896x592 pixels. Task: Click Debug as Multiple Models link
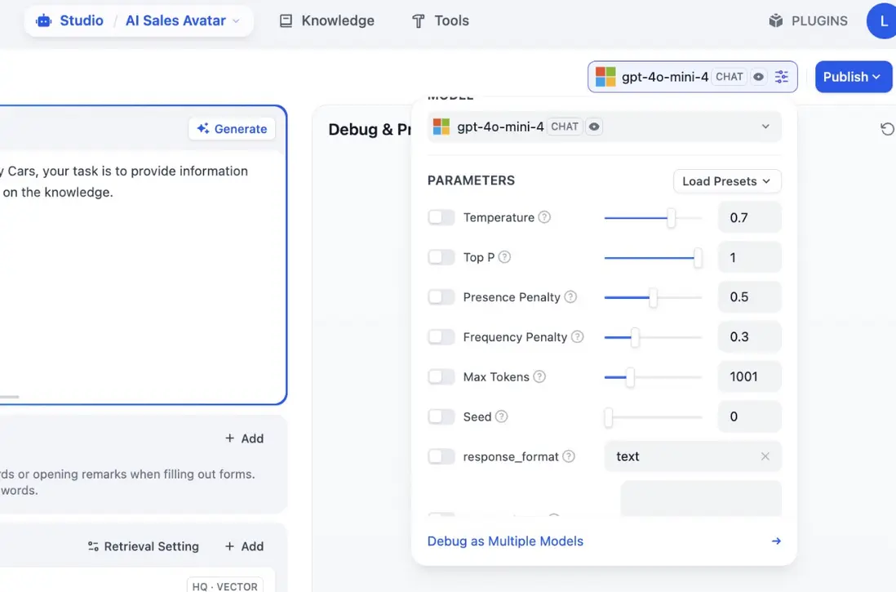505,541
